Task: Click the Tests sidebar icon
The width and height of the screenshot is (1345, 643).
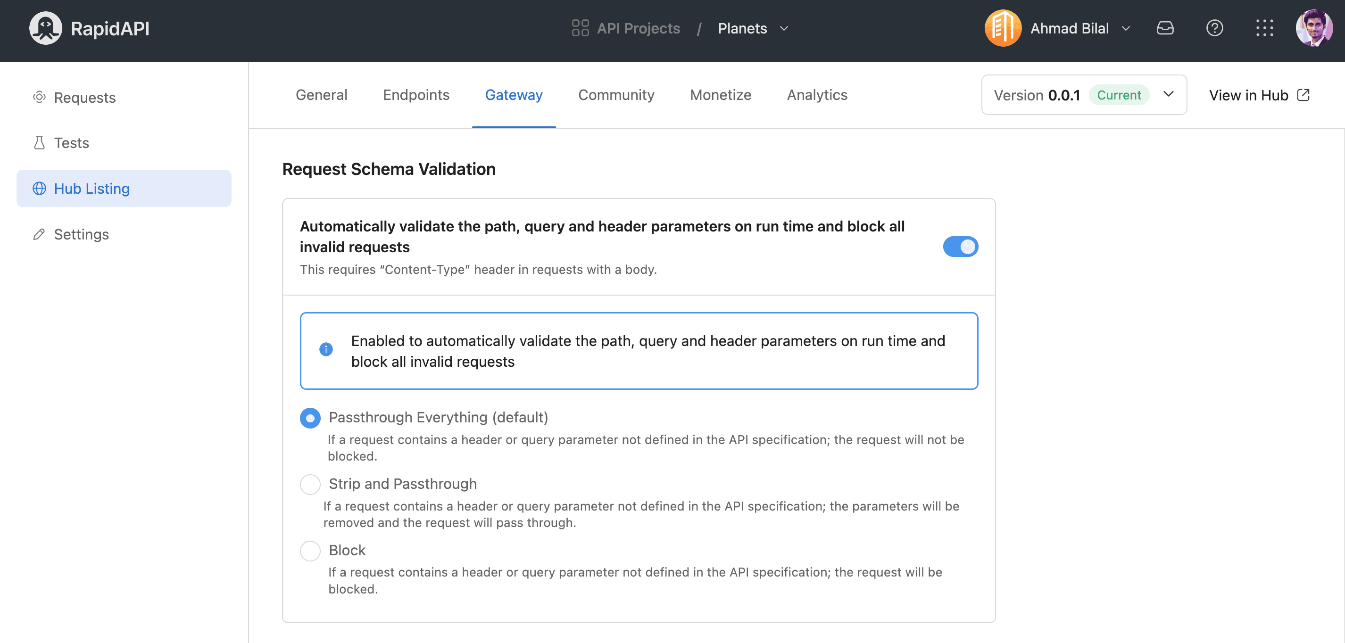Action: tap(39, 142)
